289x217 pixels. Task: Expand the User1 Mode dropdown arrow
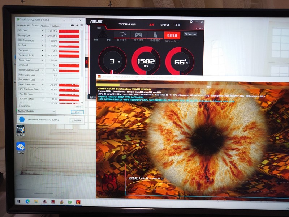[178, 41]
